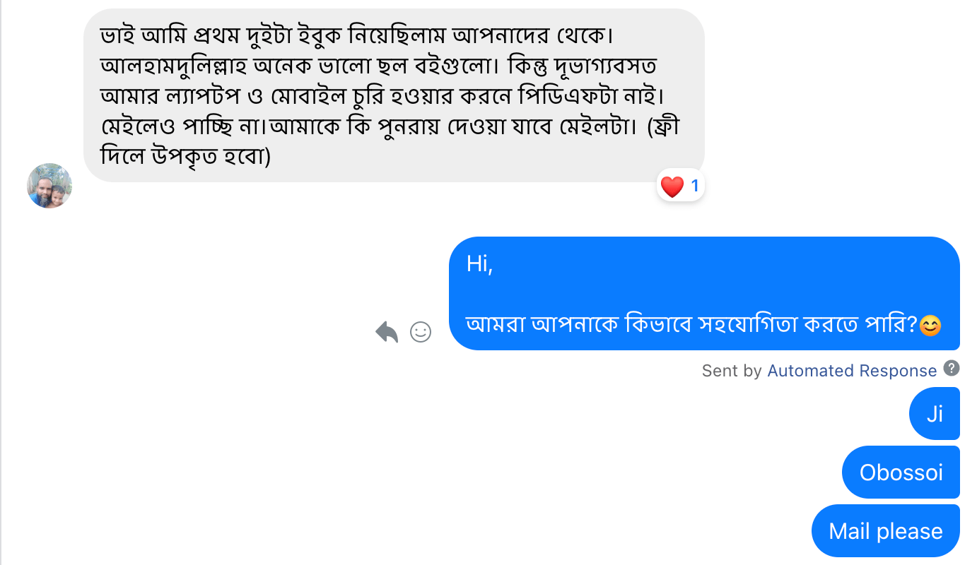Screen dimensions: 977x565
Task: Click the help question mark icon
Action: coord(952,368)
